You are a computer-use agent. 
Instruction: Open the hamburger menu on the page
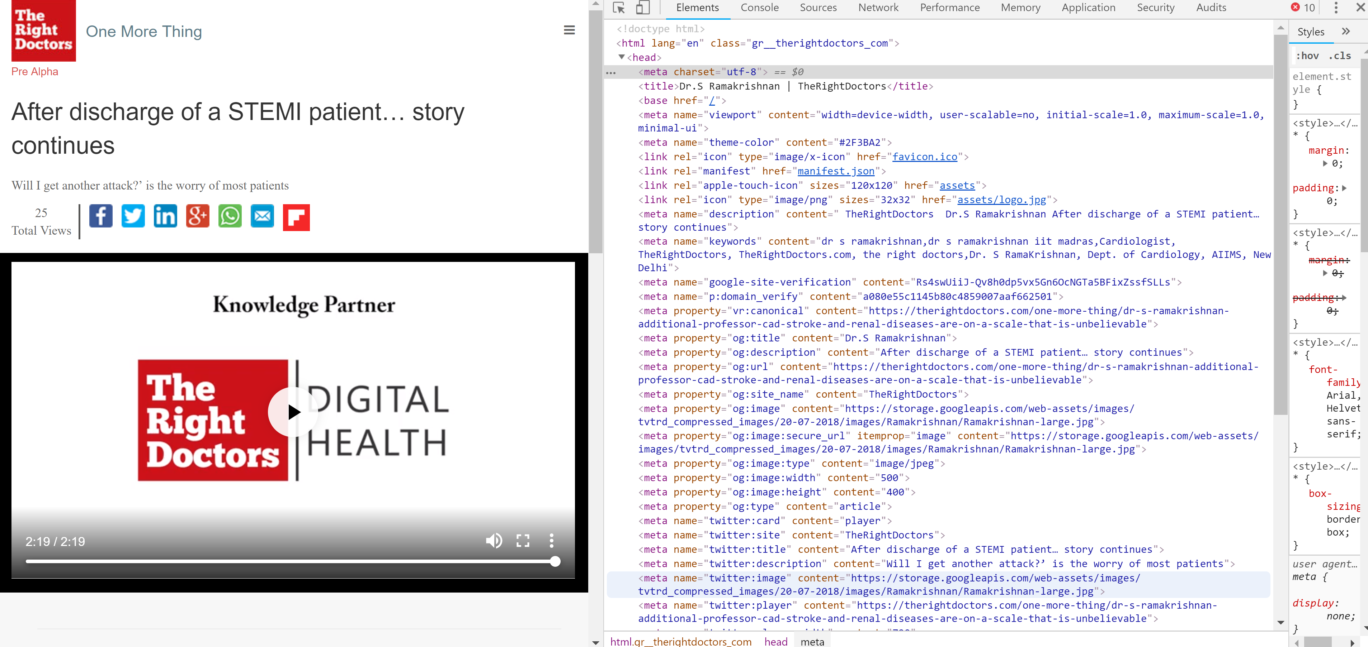[x=569, y=30]
